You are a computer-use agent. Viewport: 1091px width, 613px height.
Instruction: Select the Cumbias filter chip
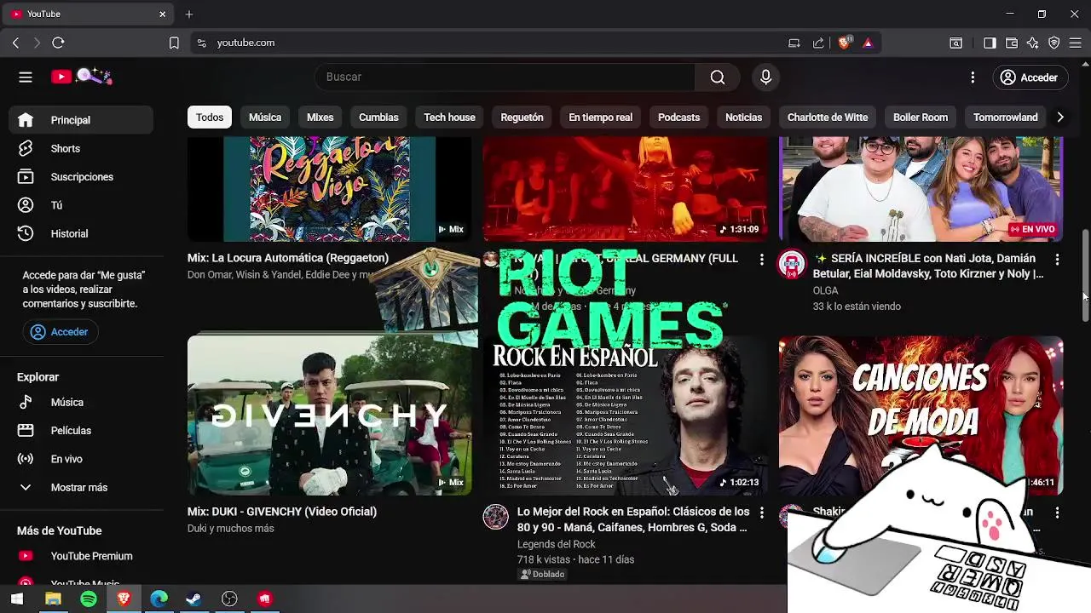[x=378, y=117]
